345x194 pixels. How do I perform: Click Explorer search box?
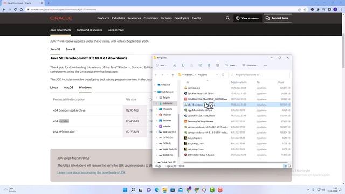point(259,75)
